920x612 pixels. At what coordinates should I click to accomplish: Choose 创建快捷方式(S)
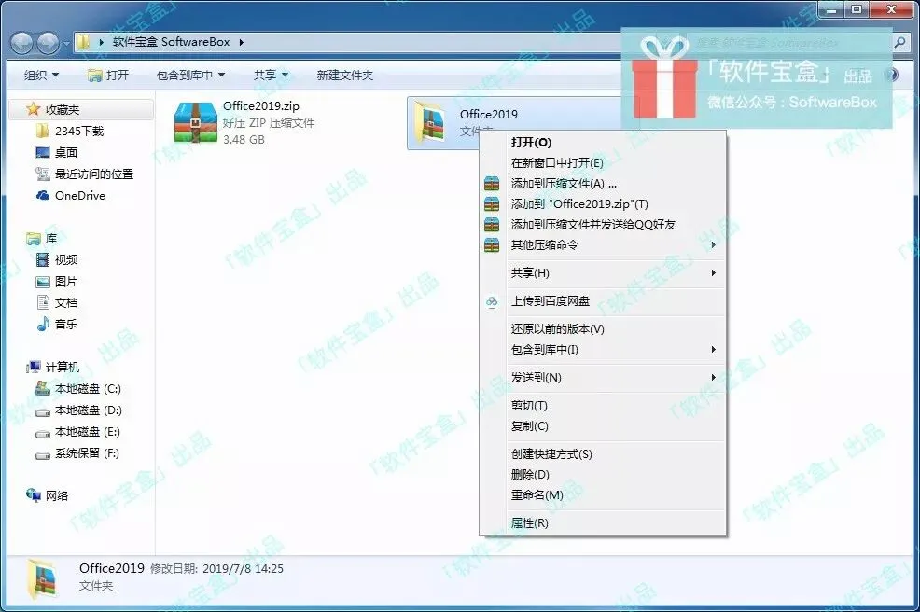coord(603,454)
